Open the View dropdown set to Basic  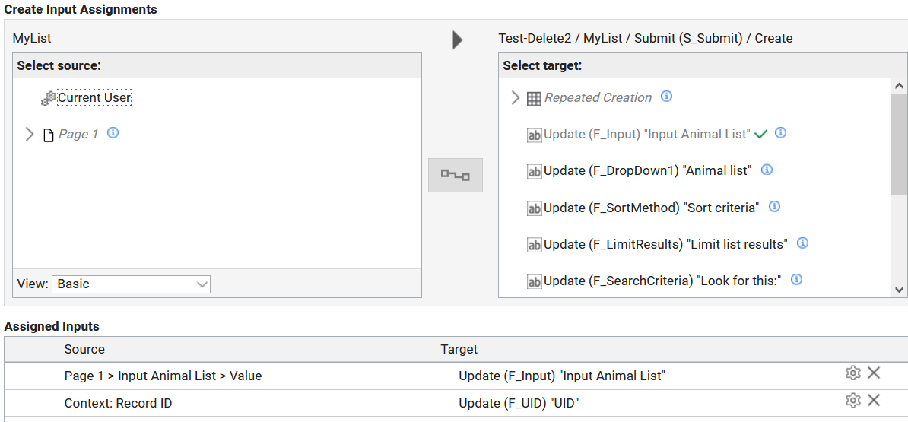tap(131, 284)
